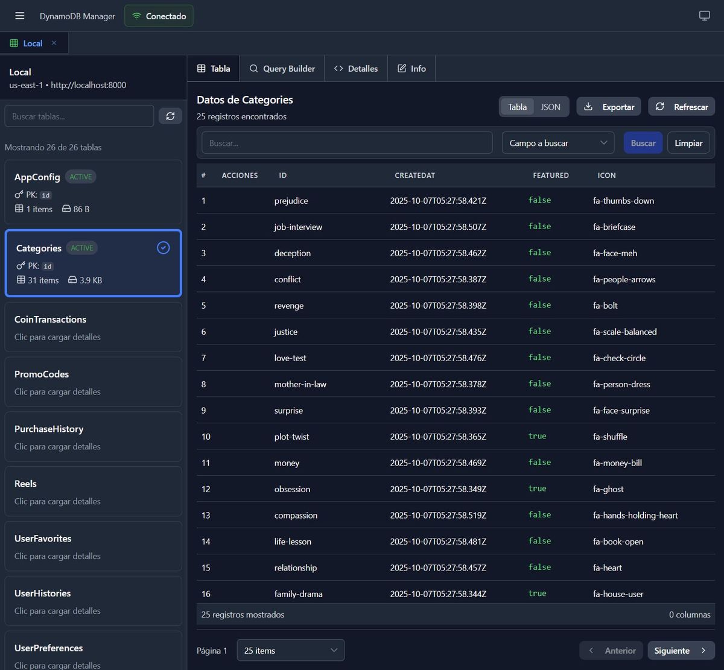This screenshot has height=670, width=724.
Task: Switch view to JSON mode
Action: tap(550, 107)
